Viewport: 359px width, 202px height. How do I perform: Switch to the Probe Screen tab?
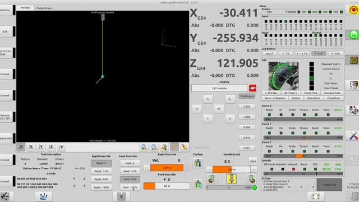[44, 8]
